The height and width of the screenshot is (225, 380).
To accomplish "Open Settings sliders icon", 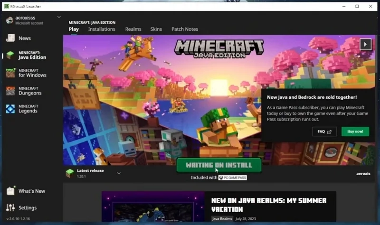I will click(10, 207).
